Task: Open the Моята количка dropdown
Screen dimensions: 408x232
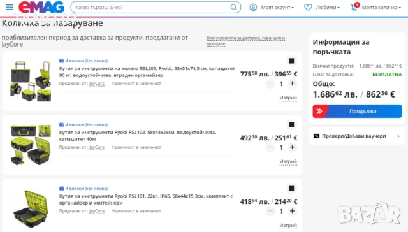Action: [381, 8]
